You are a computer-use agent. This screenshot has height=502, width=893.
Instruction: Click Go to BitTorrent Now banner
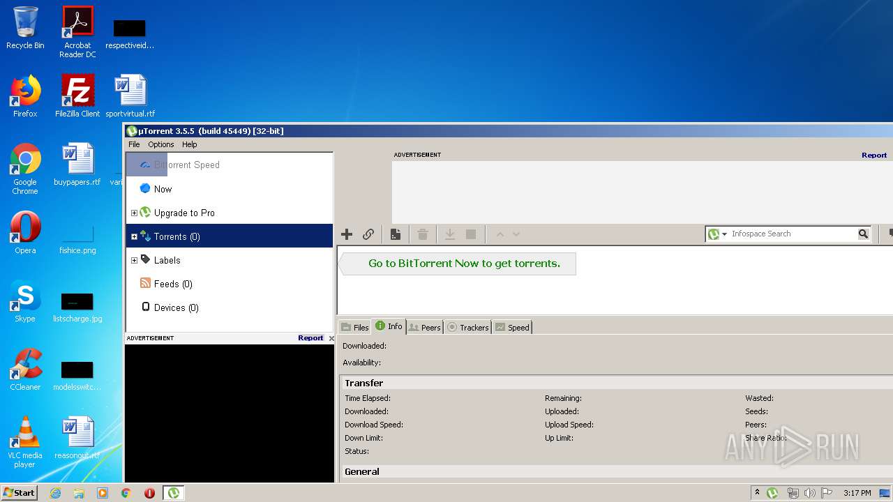click(x=457, y=264)
